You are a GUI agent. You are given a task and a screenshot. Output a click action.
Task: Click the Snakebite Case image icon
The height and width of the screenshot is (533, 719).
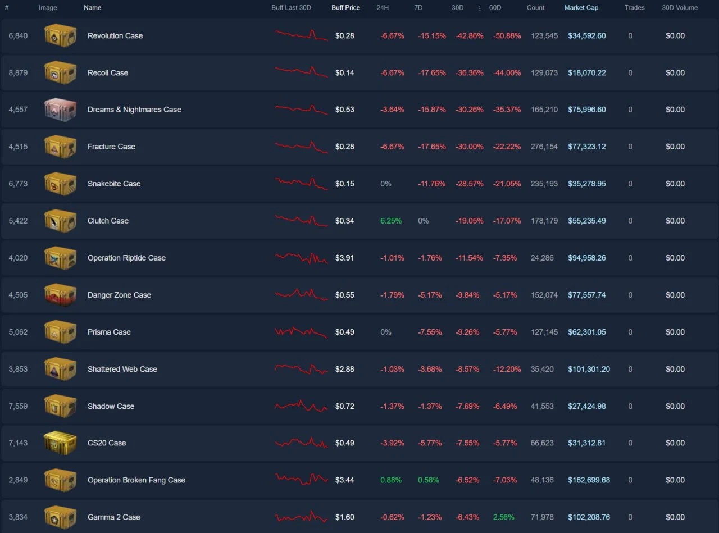(60, 184)
